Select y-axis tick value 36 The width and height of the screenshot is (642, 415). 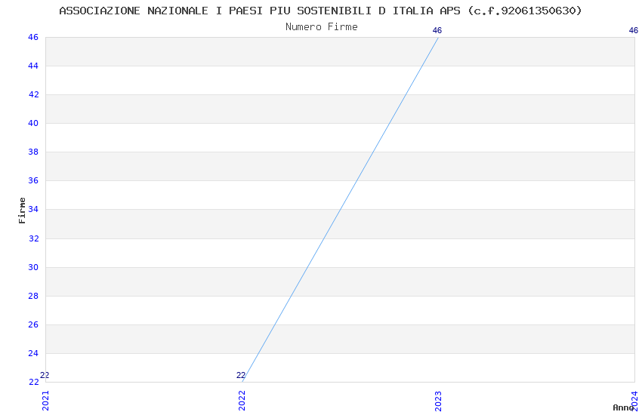(33, 180)
